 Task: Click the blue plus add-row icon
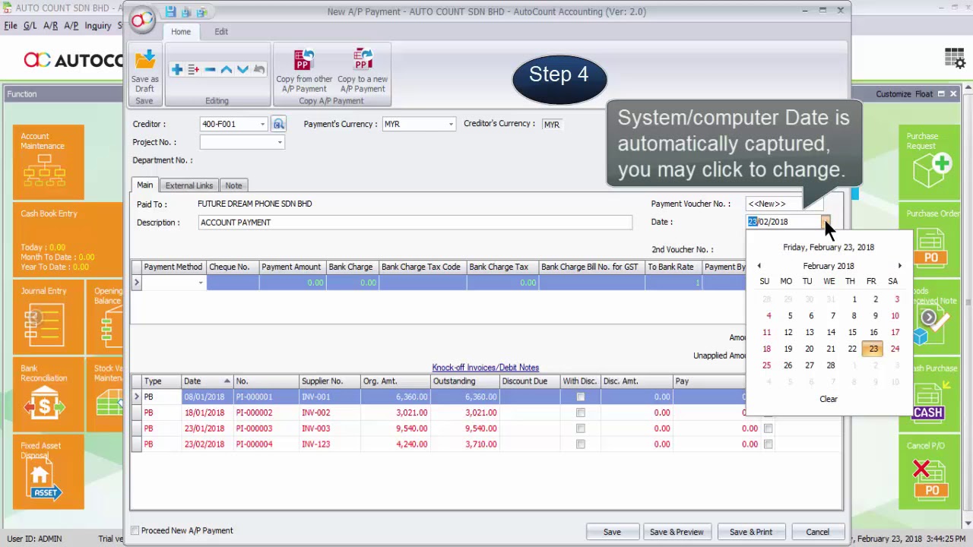click(177, 70)
